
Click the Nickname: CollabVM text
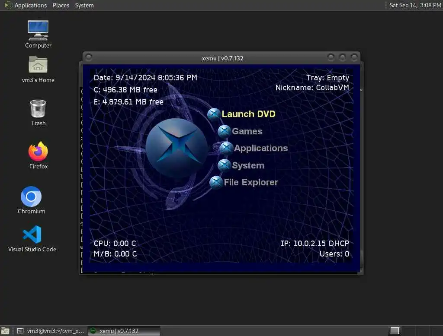pos(312,88)
